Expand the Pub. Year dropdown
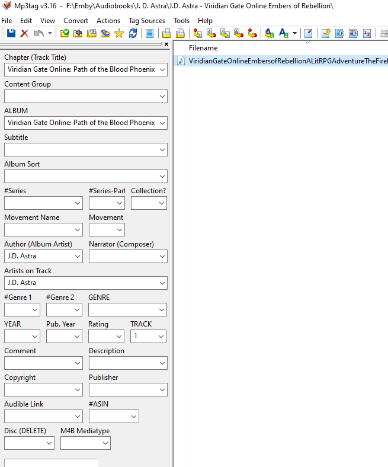 [x=77, y=336]
